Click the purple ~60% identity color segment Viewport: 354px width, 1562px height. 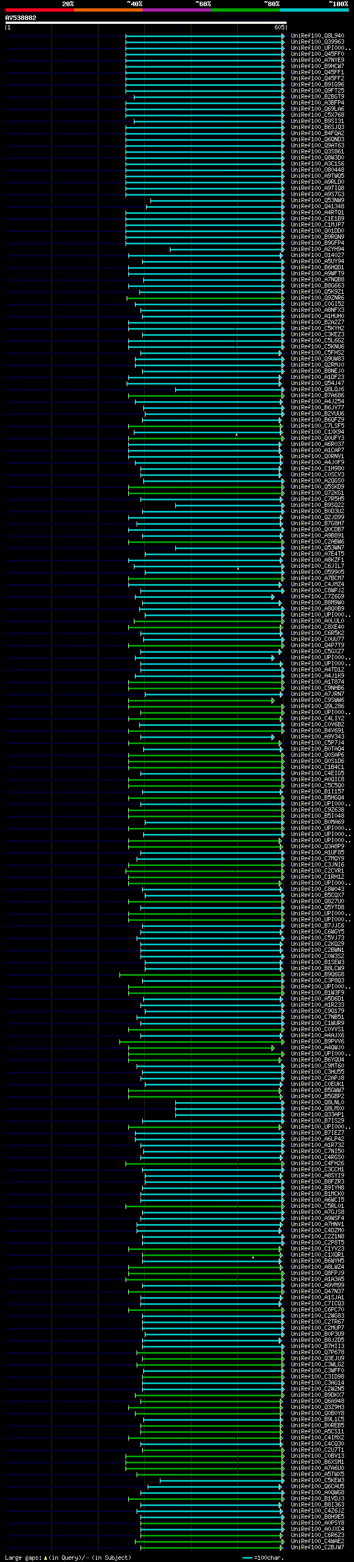(x=176, y=10)
